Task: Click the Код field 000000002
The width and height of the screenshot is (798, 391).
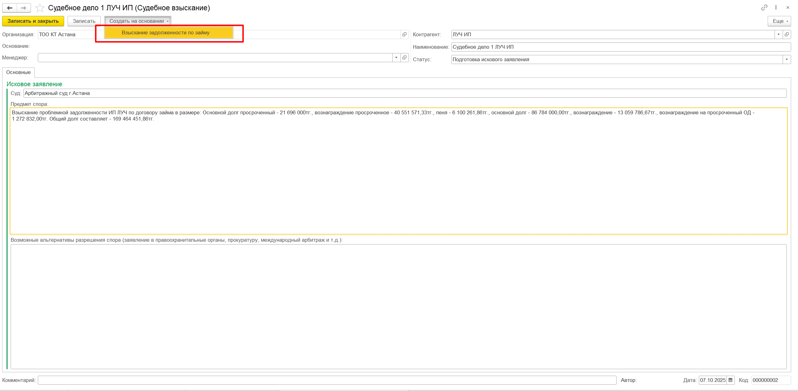Action: tap(771, 380)
